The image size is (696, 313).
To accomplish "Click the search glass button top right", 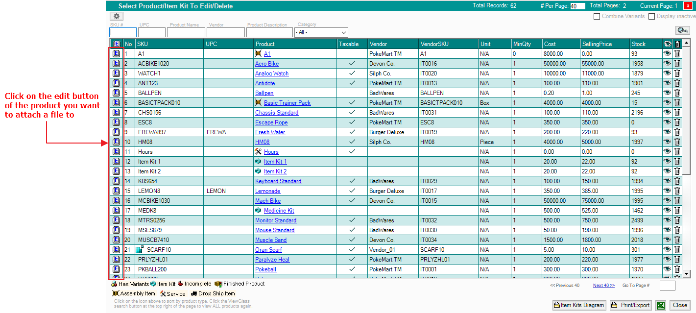I will point(682,30).
